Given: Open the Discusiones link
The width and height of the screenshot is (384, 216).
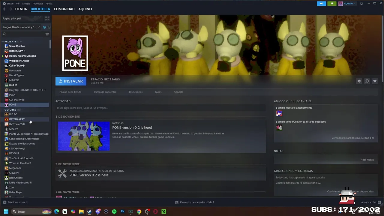Looking at the screenshot, I should click(136, 92).
